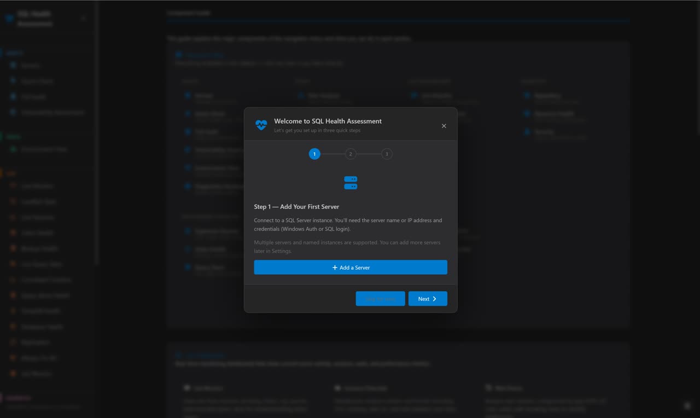
Task: Choose Database Health from the sidebar list
Action: (13, 326)
